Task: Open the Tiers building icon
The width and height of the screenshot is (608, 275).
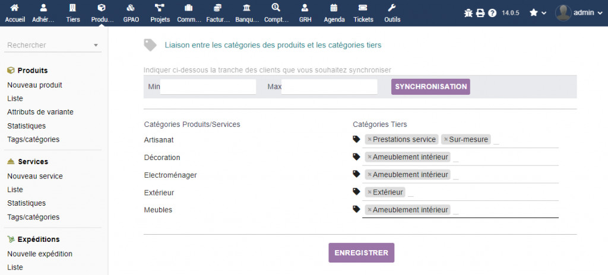Action: 73,8
